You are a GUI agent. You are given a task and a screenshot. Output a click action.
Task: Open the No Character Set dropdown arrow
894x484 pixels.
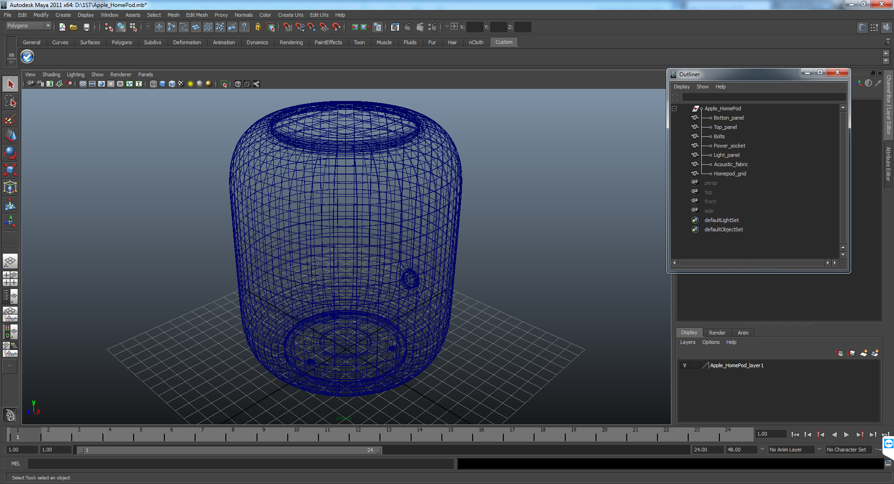(820, 450)
